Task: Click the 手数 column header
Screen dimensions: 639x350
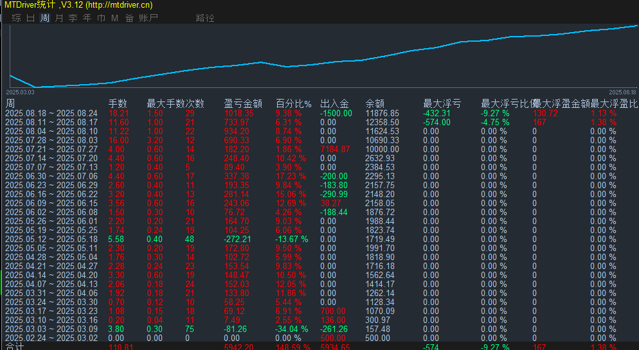Action: [118, 103]
